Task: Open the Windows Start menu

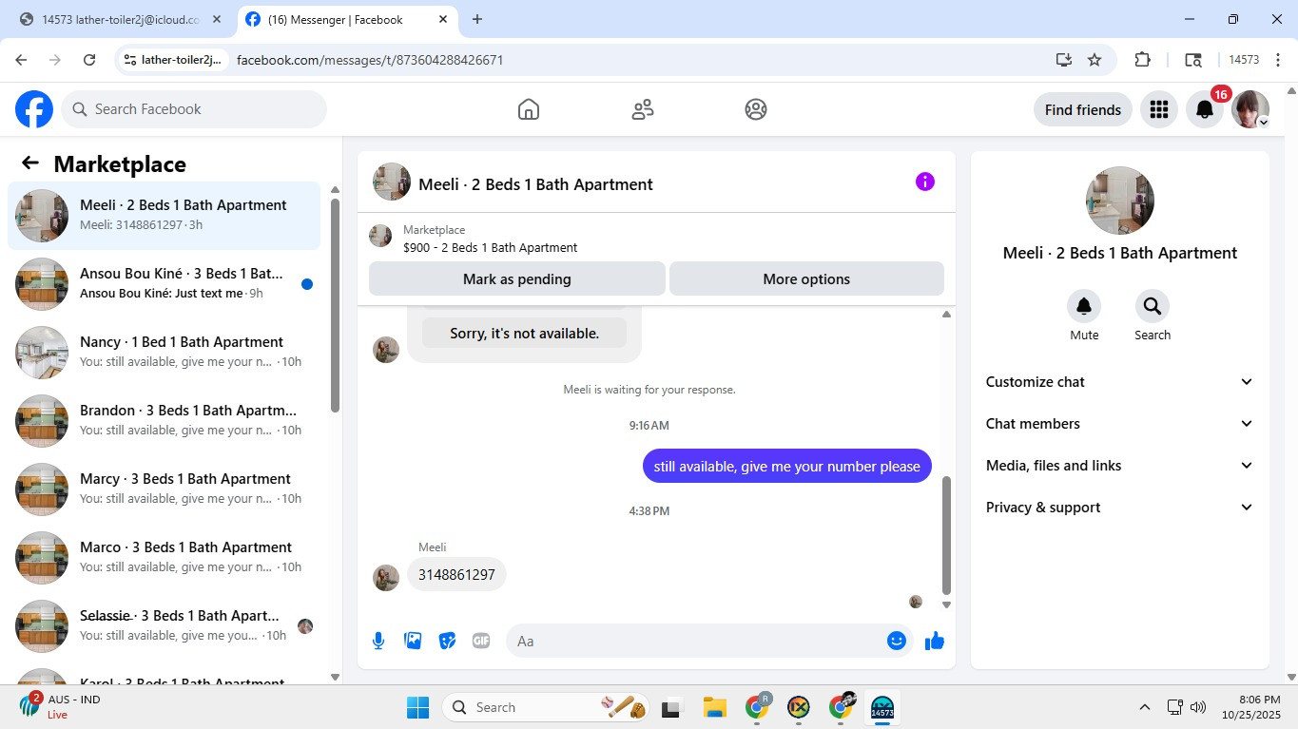Action: pos(417,707)
